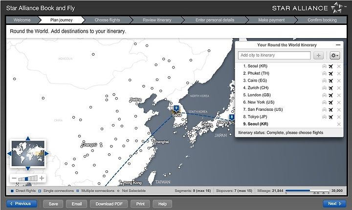
Task: Open the Plan journey step
Action: coord(61,20)
